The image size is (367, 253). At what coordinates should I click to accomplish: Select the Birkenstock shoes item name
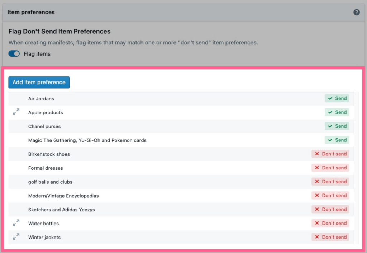[49, 154]
